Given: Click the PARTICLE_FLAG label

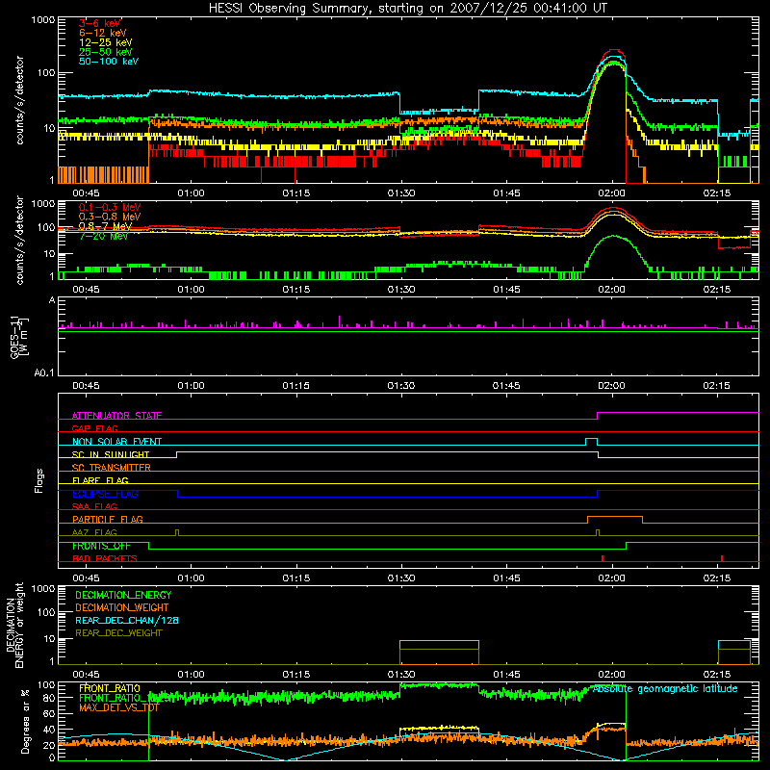Looking at the screenshot, I should 108,519.
